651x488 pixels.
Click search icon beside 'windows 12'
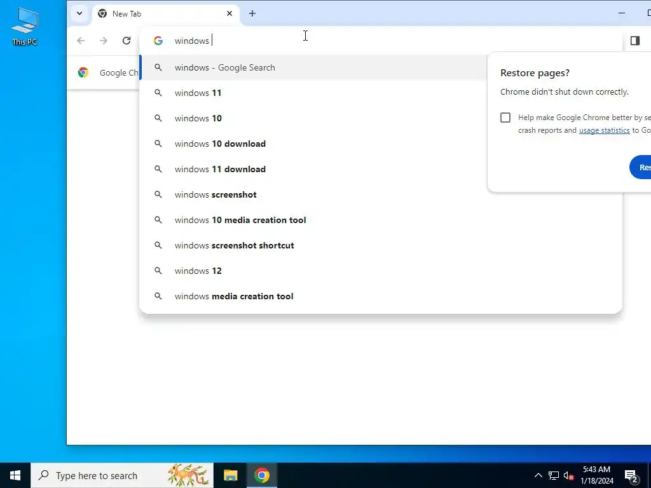coord(158,271)
